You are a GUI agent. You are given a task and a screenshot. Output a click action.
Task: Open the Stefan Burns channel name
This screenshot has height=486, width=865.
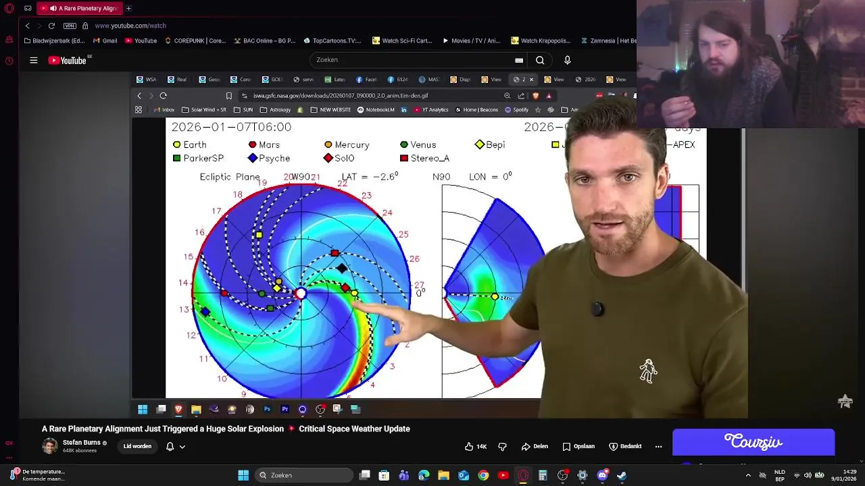[81, 443]
